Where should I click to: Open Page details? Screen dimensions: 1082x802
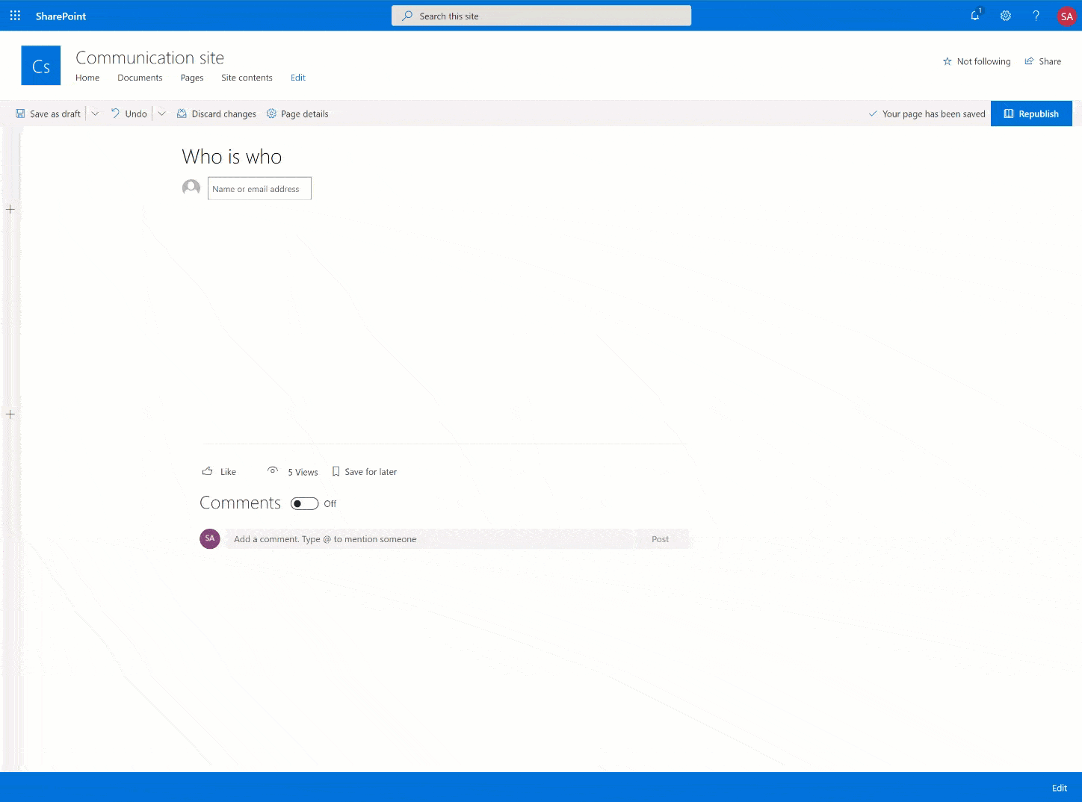point(298,113)
